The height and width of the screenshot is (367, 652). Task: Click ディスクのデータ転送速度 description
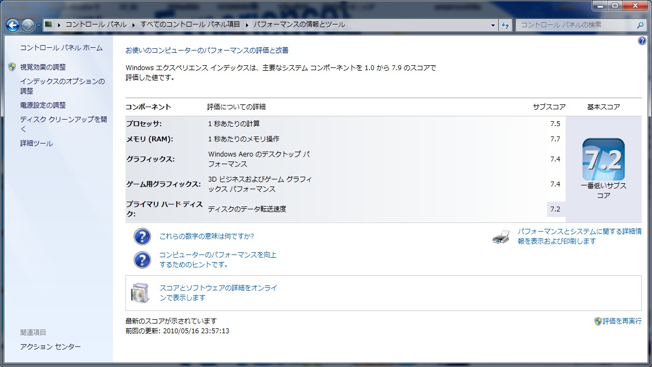(x=247, y=209)
